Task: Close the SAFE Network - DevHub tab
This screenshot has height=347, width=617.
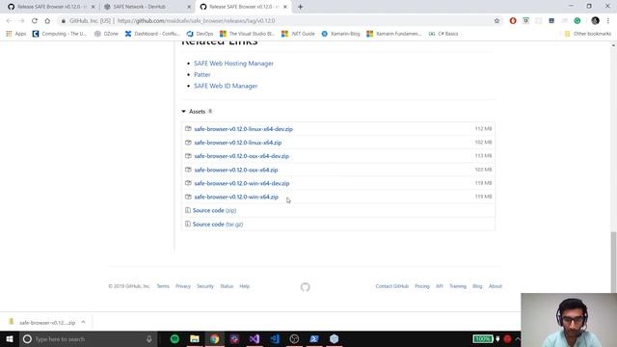Action: [189, 7]
